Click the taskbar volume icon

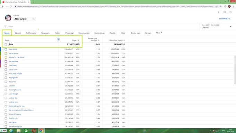[x=219, y=131]
